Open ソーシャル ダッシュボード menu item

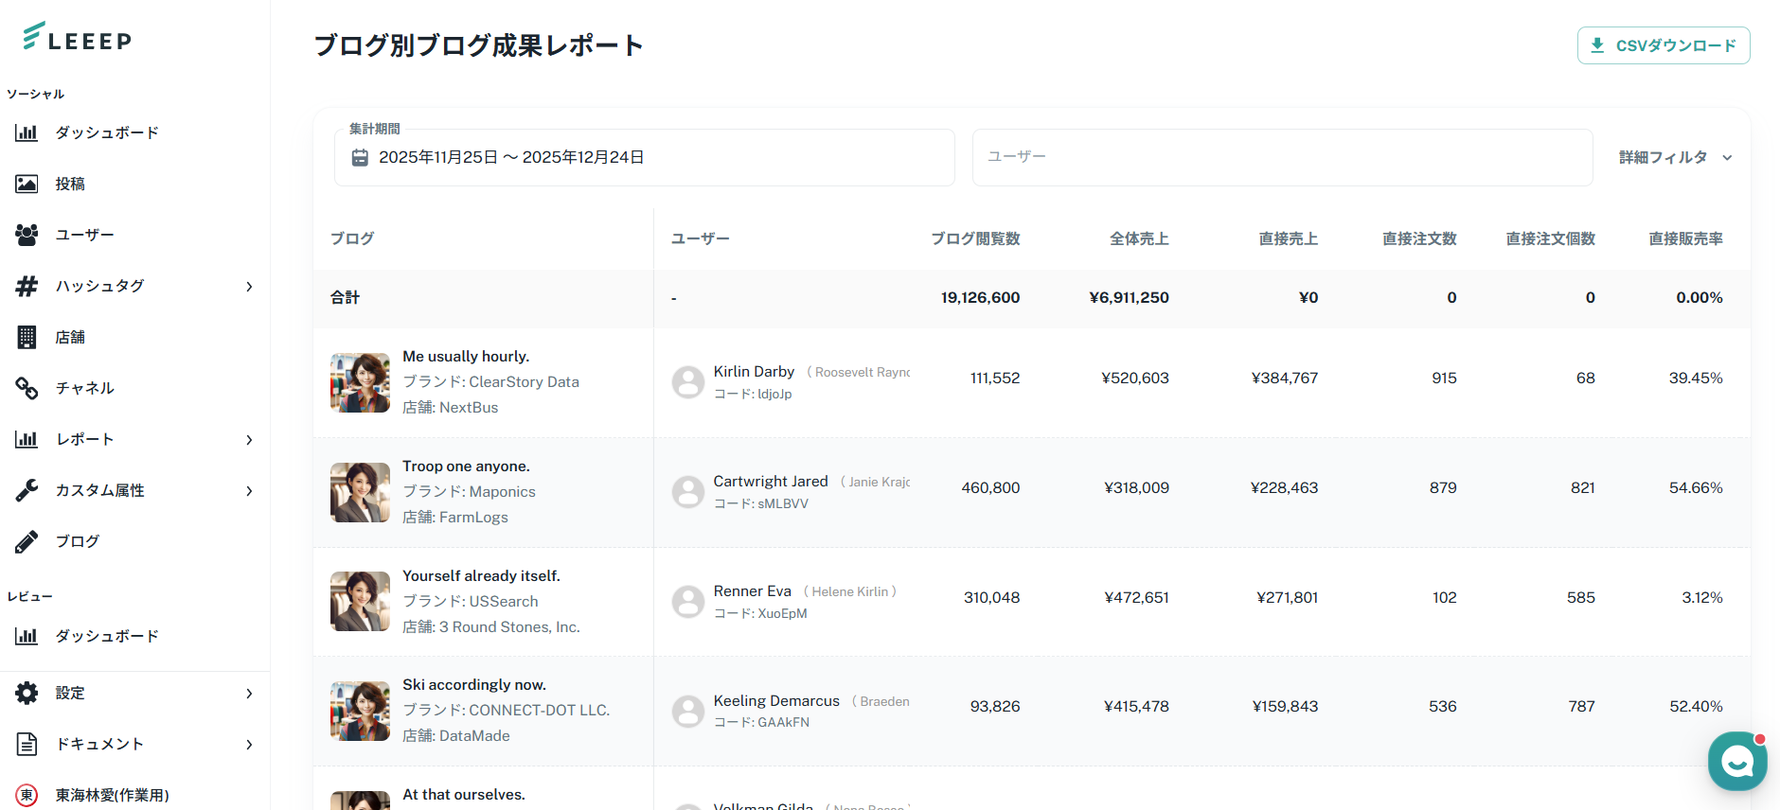pos(106,132)
